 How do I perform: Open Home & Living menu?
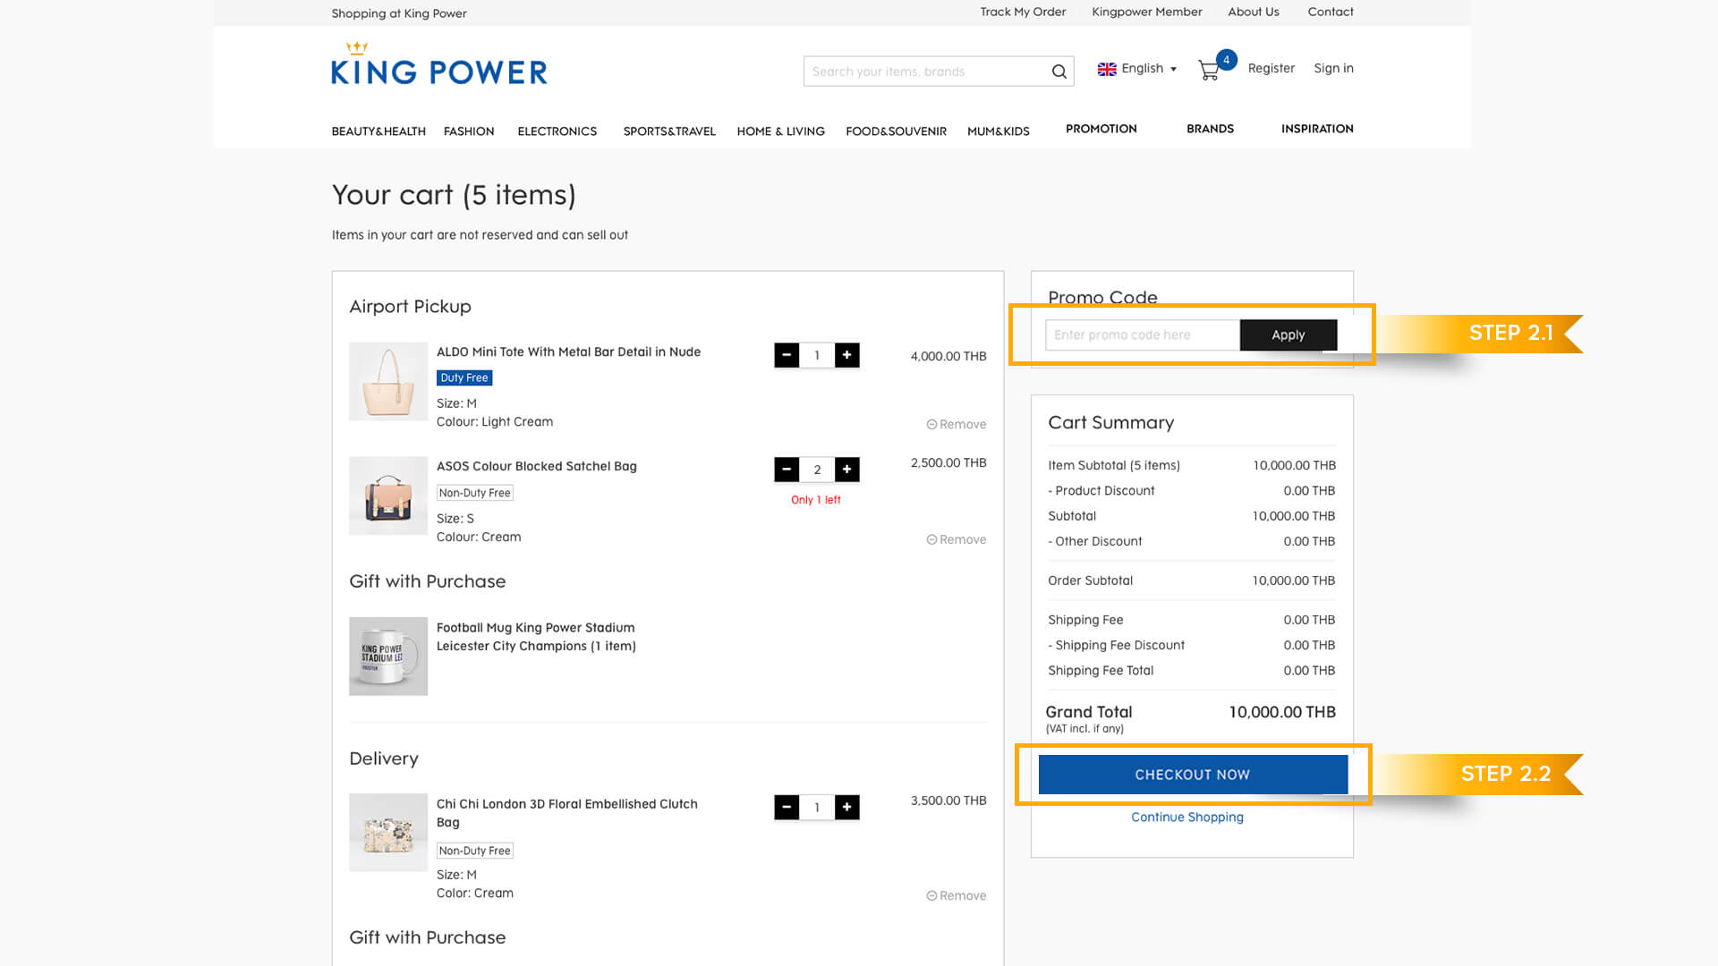[780, 131]
